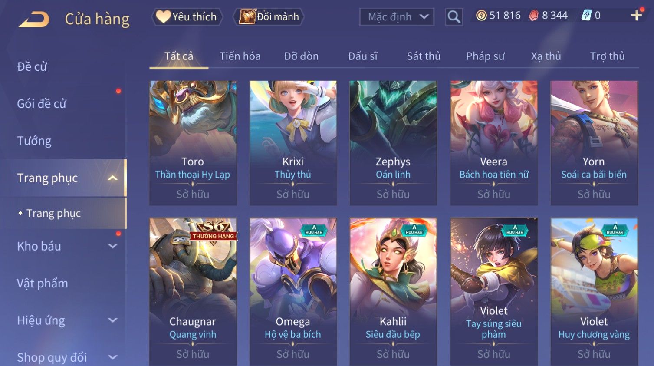
Task: Select Toro Thần thoại Hy Lạp skin card
Action: tap(193, 143)
